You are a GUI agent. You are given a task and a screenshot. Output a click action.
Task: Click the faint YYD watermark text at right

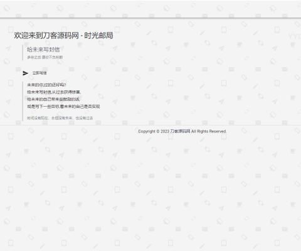pyautogui.click(x=295, y=36)
